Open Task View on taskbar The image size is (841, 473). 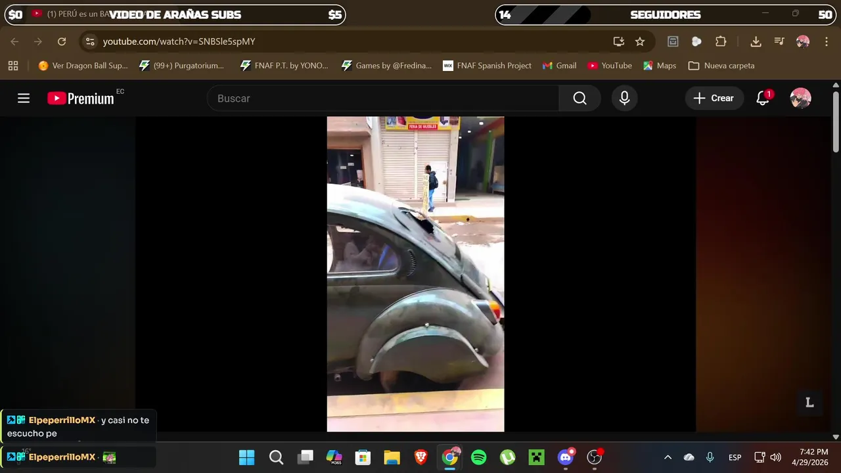pos(306,457)
